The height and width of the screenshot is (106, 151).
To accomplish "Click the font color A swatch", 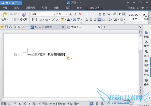I will [68, 20].
